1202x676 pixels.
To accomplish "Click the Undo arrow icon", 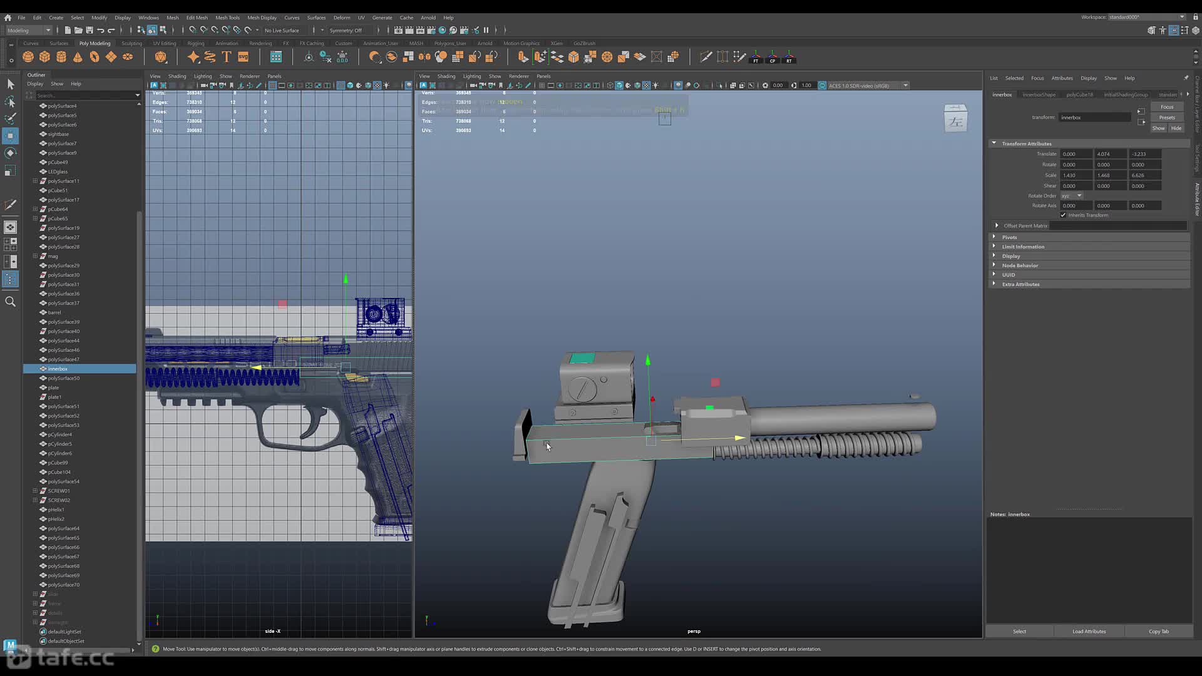I will (x=101, y=30).
